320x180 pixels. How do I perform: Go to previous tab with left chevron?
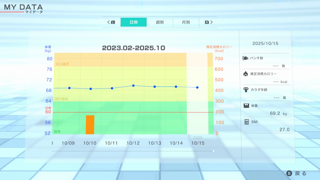109,22
